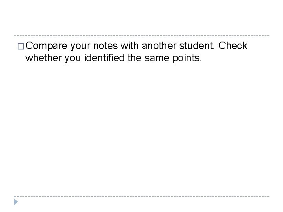Click the word same

point(157,58)
